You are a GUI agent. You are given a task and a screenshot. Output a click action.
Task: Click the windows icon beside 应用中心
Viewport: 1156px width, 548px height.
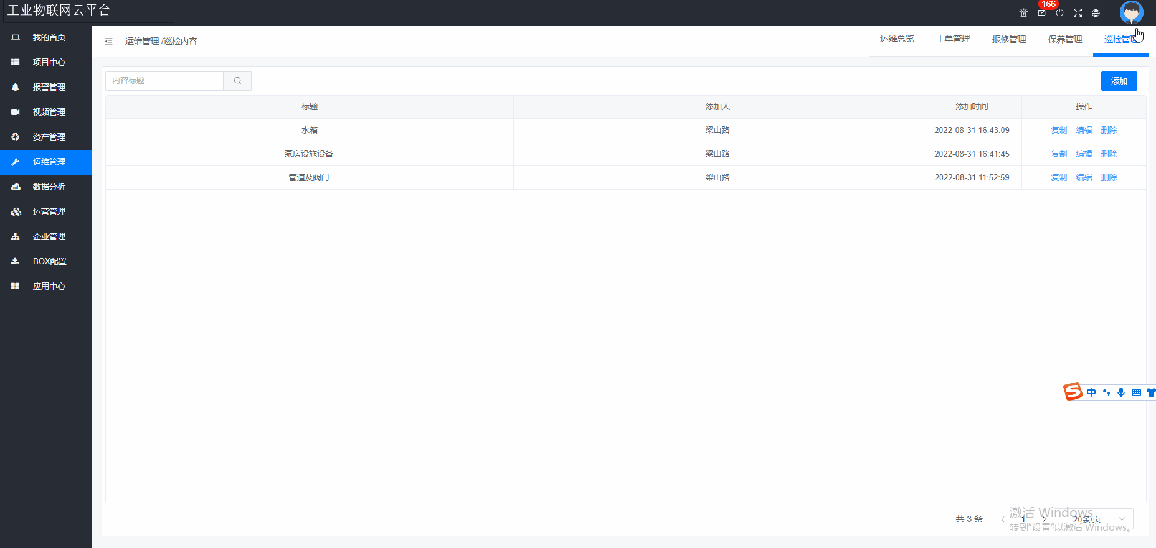[x=16, y=287]
